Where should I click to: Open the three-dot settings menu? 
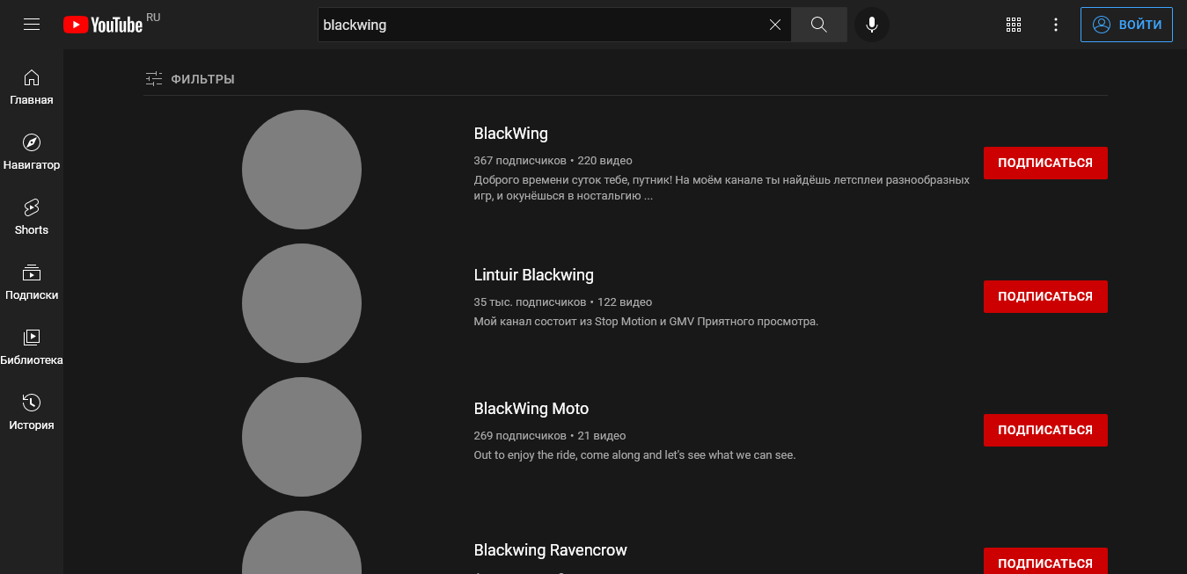1056,25
